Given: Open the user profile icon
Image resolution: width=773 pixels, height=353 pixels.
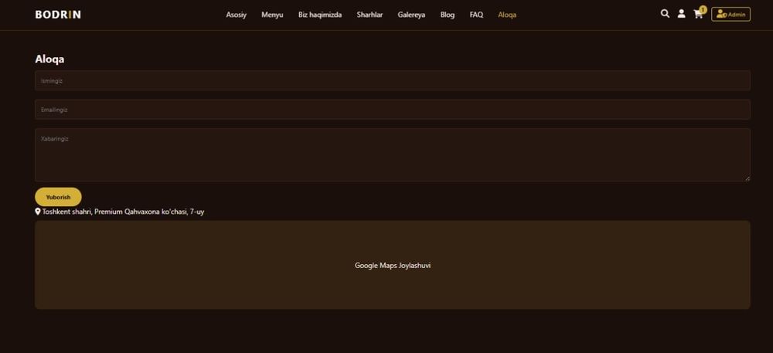Looking at the screenshot, I should pos(681,14).
